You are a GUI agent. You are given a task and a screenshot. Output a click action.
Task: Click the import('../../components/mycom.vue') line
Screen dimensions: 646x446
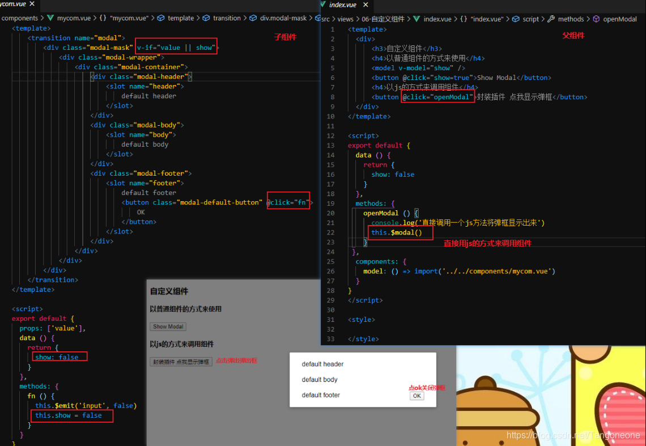click(x=459, y=271)
